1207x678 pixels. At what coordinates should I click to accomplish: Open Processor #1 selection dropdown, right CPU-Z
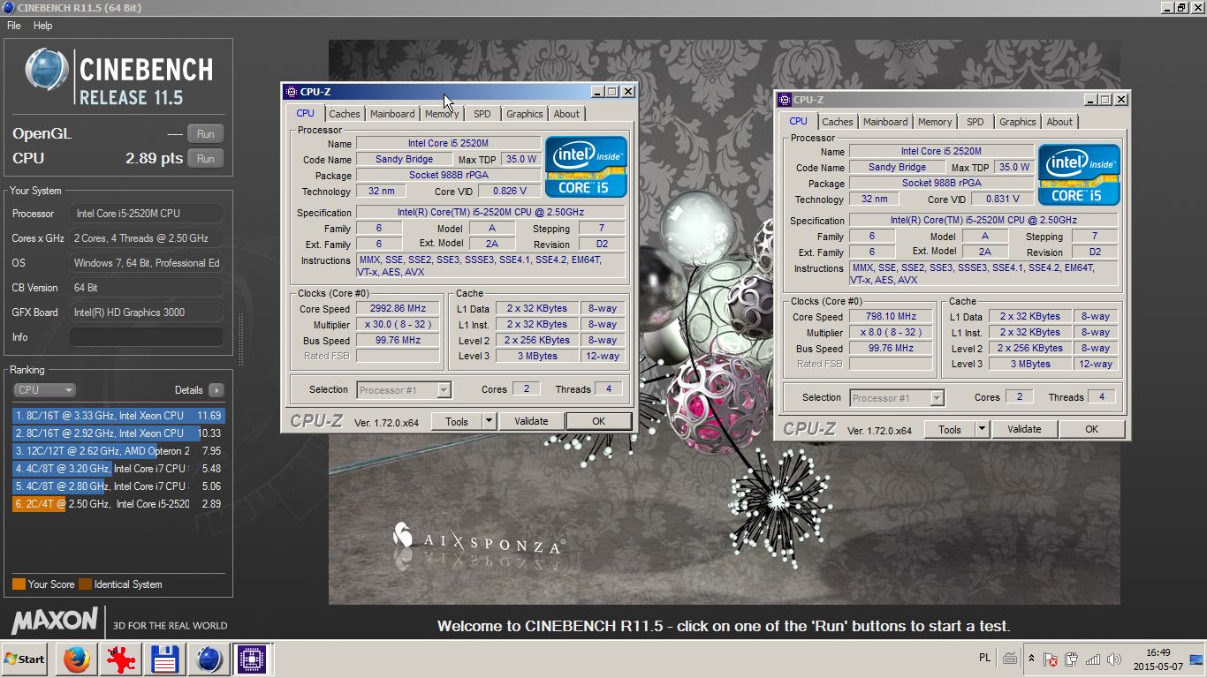pos(897,397)
